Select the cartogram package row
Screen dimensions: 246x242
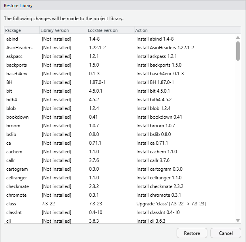(17, 169)
